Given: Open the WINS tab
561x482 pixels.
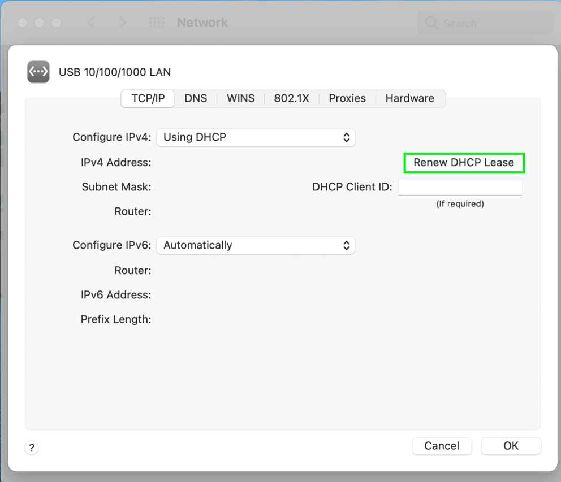Looking at the screenshot, I should coord(241,98).
